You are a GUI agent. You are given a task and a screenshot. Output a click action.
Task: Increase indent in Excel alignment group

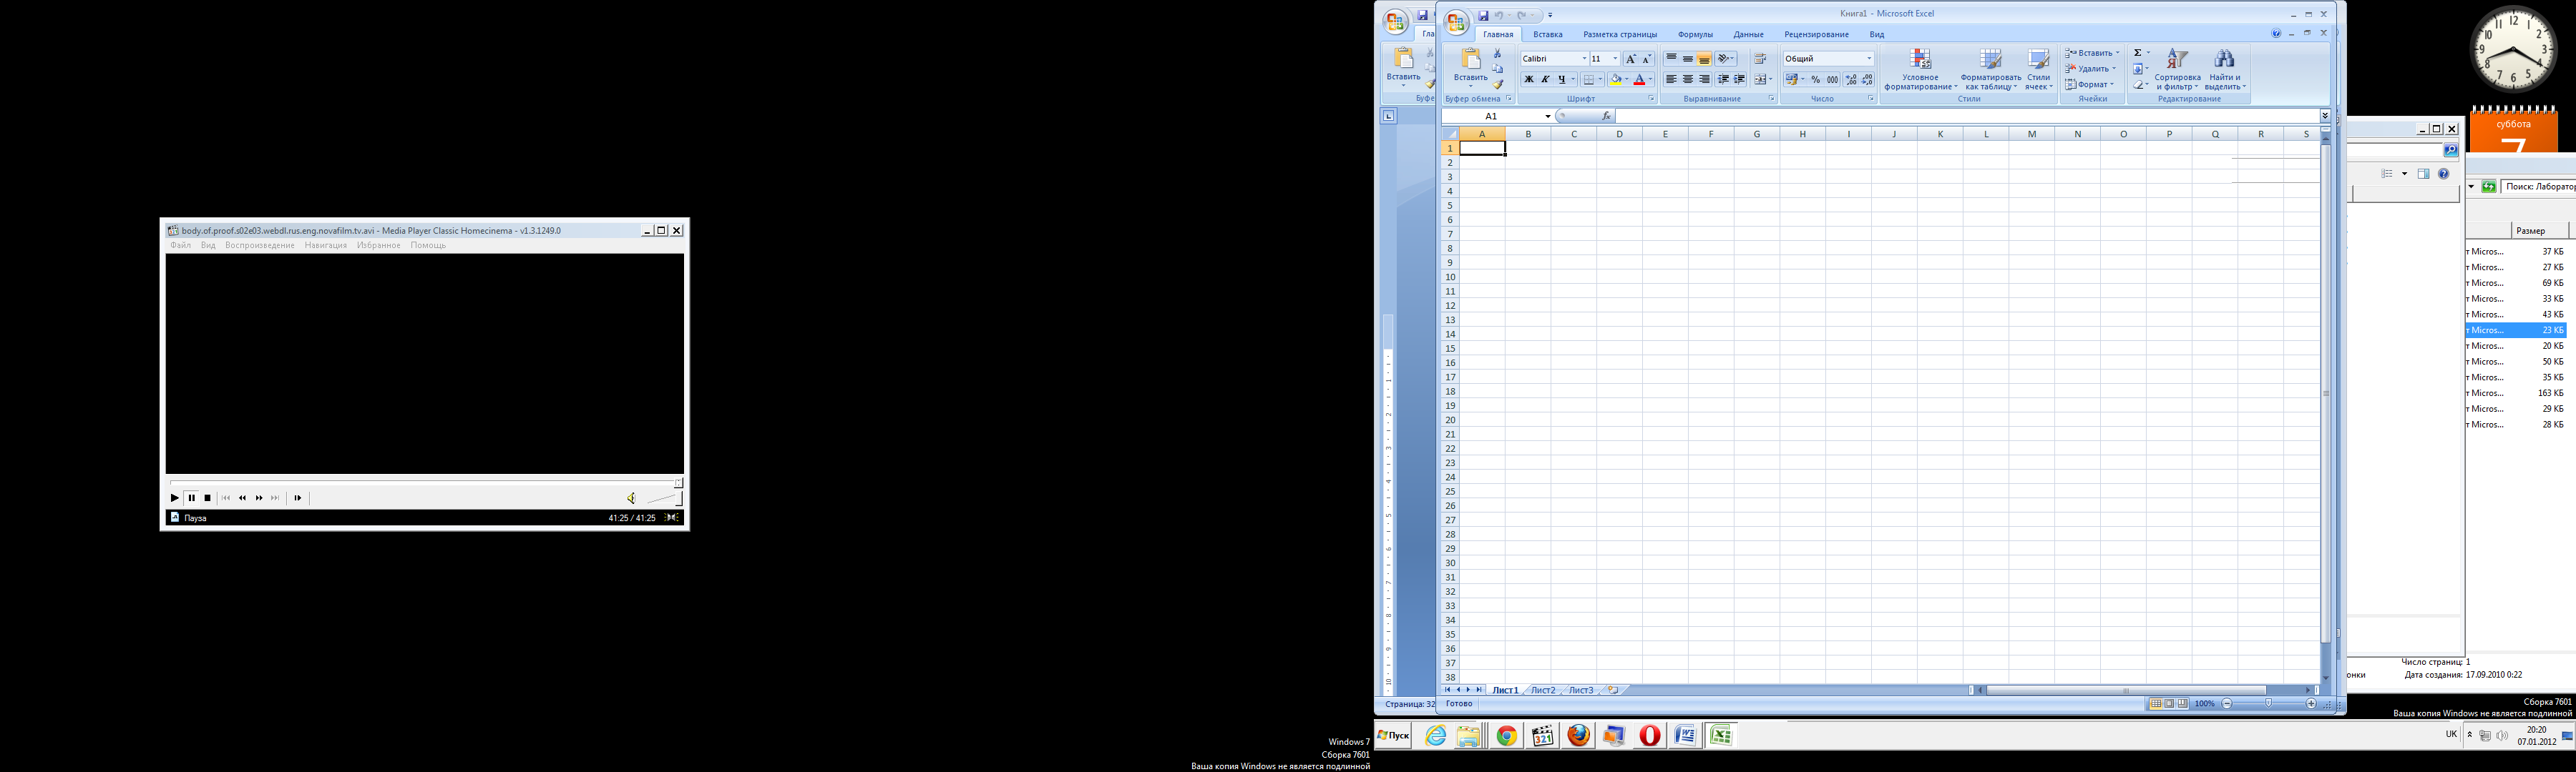point(1740,80)
